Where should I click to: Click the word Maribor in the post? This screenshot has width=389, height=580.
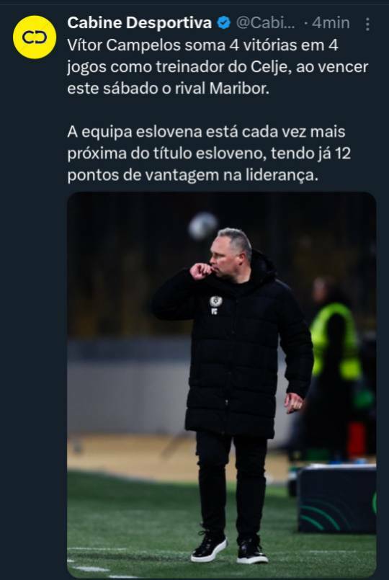point(239,89)
